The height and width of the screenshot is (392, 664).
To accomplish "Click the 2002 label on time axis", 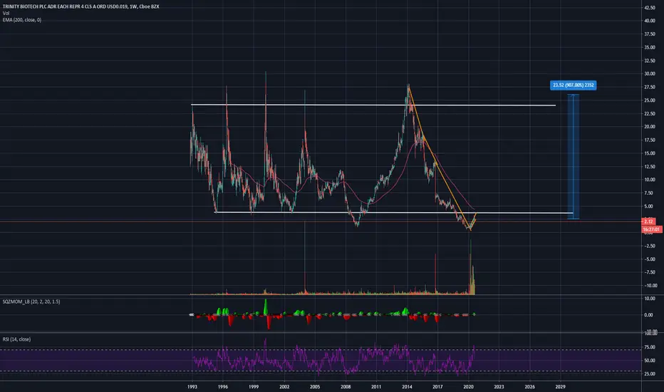I will coord(284,386).
